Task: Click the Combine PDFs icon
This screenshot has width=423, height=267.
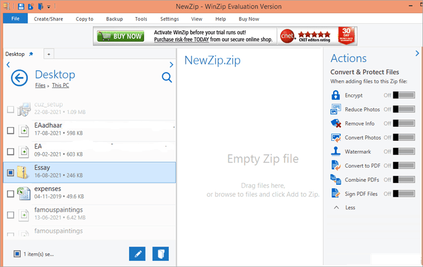Action: pyautogui.click(x=336, y=179)
